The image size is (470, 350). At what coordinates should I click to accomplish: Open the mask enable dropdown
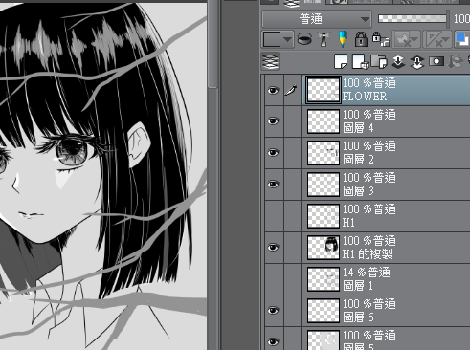407,39
